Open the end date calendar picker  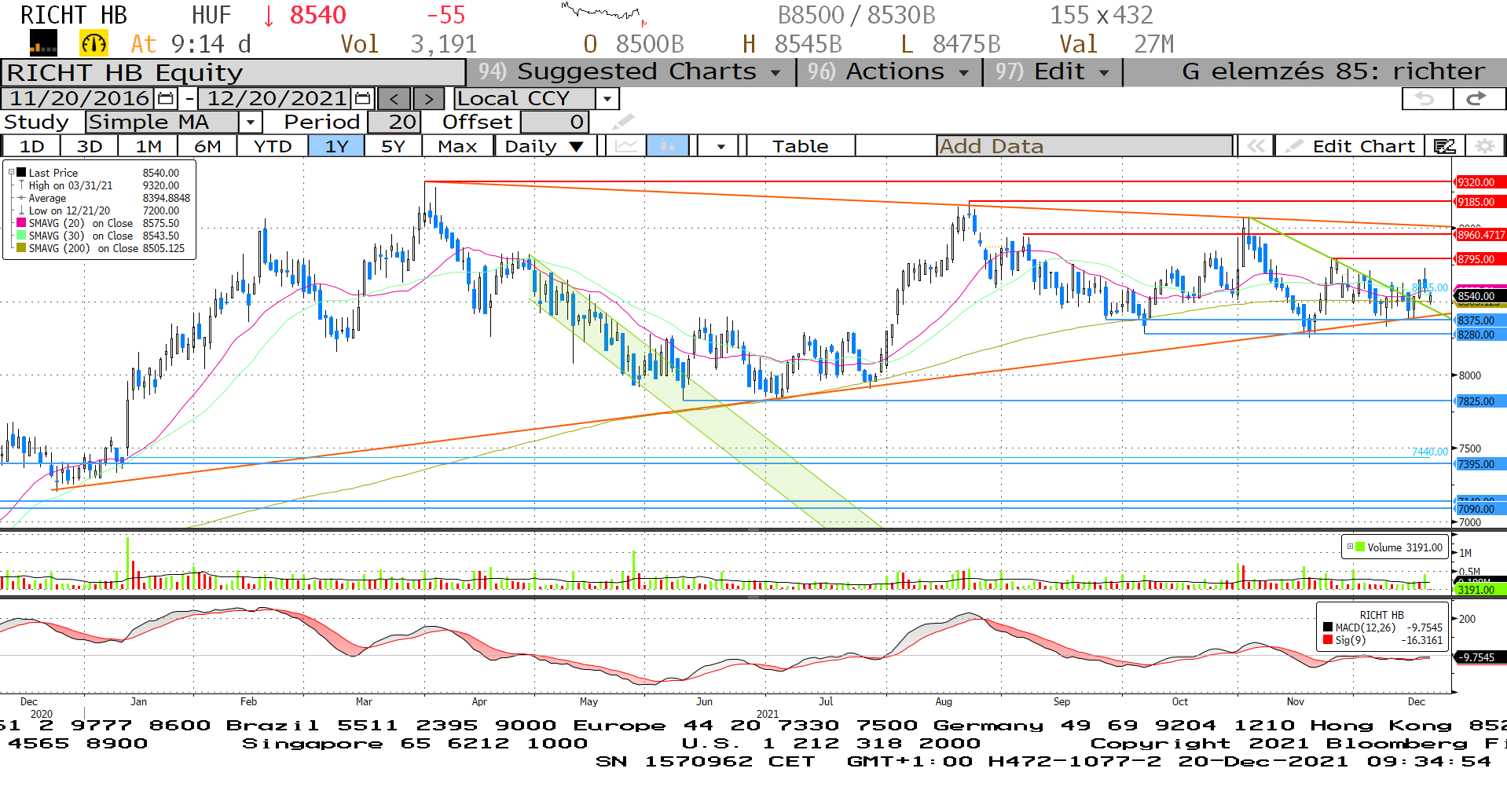[362, 98]
